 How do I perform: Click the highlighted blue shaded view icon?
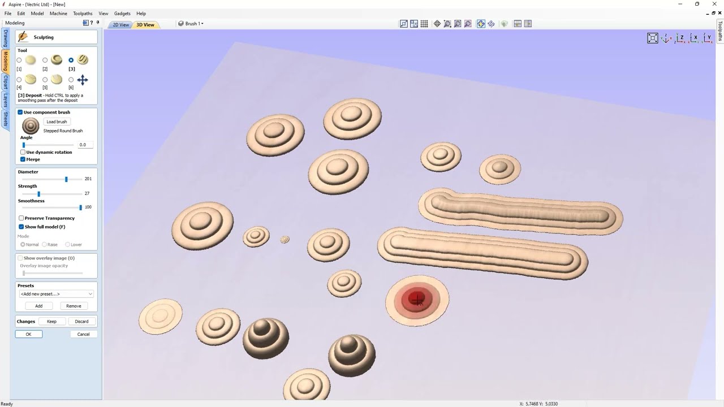click(x=481, y=24)
